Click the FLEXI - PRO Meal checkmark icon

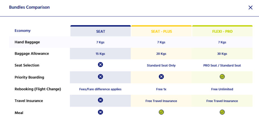pyautogui.click(x=222, y=112)
